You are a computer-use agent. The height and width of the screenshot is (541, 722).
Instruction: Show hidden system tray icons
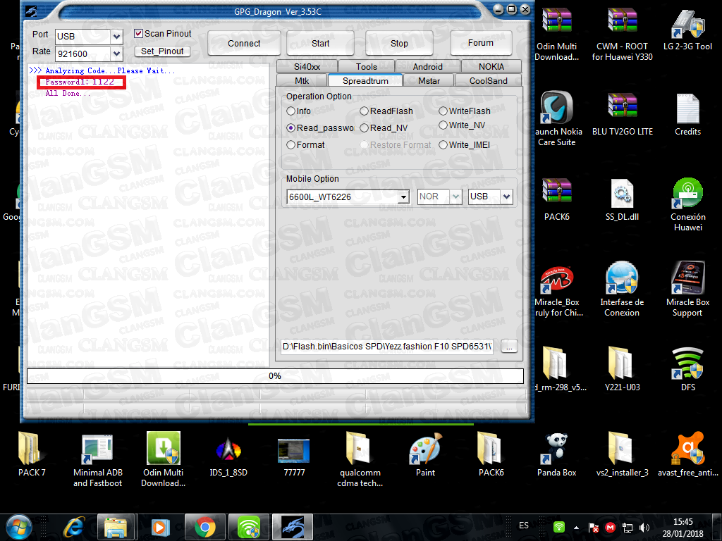(x=576, y=527)
